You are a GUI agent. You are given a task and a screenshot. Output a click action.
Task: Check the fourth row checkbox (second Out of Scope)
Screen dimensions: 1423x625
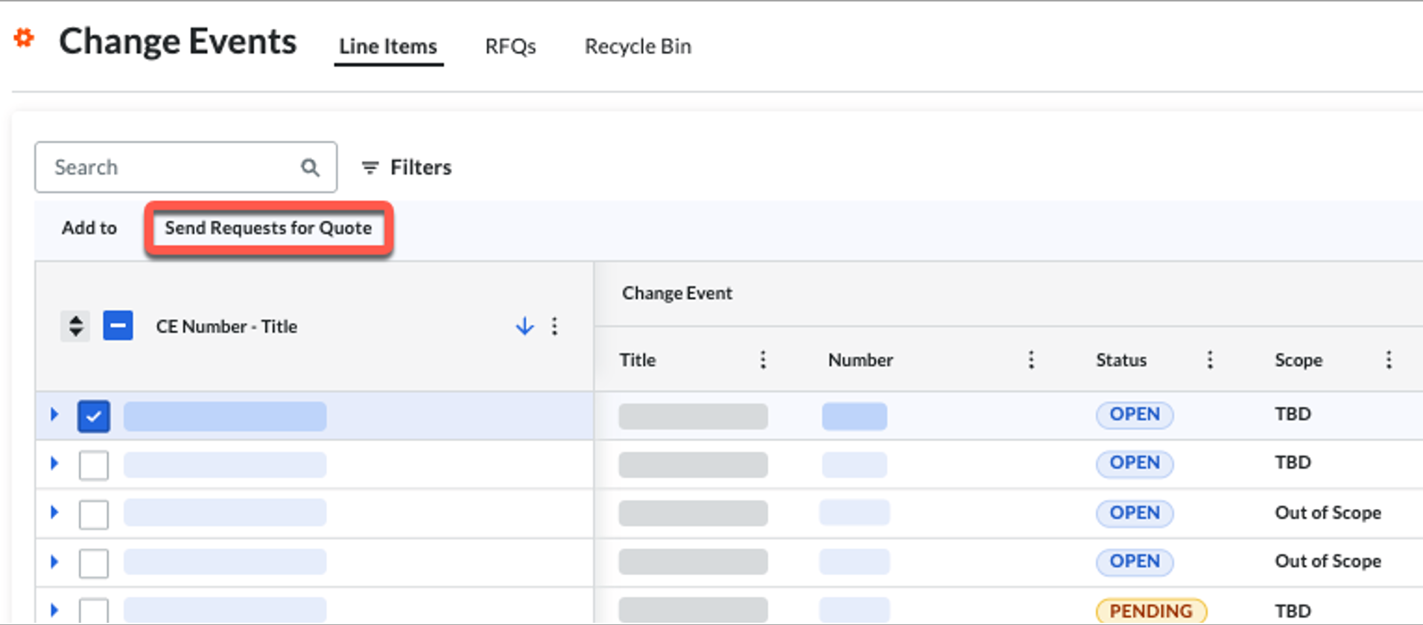[x=94, y=563]
